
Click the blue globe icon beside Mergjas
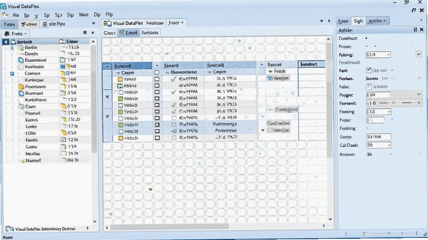click(270, 78)
